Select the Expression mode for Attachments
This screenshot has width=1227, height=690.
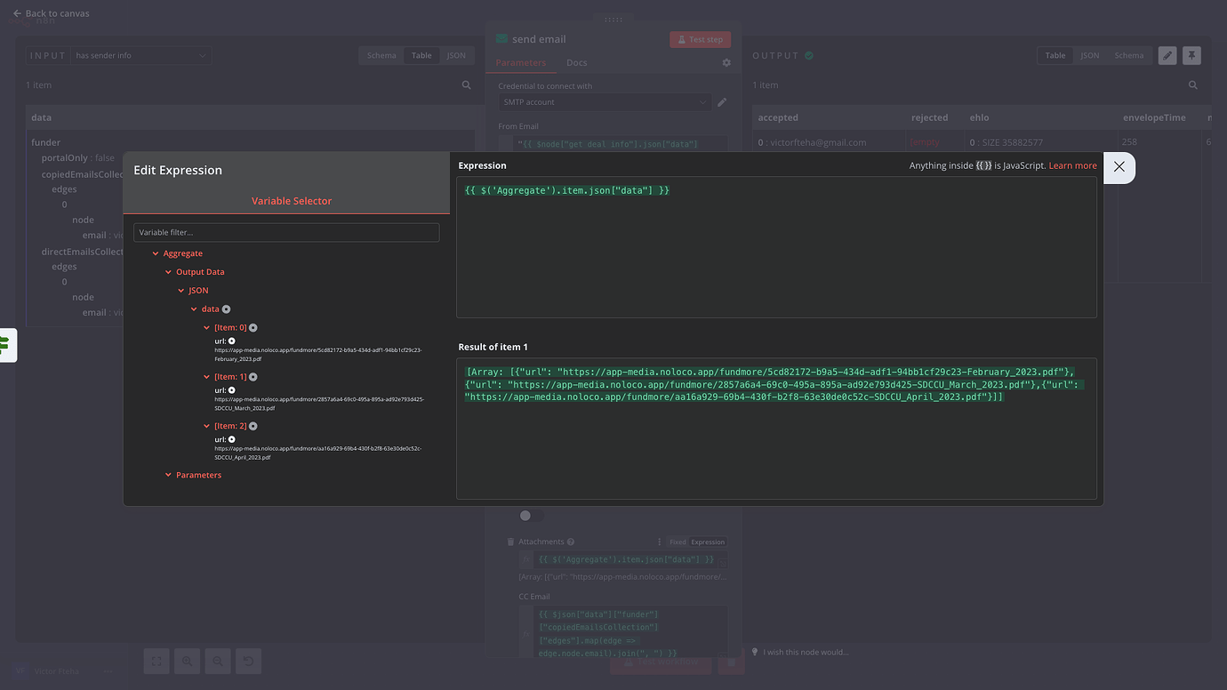point(708,542)
